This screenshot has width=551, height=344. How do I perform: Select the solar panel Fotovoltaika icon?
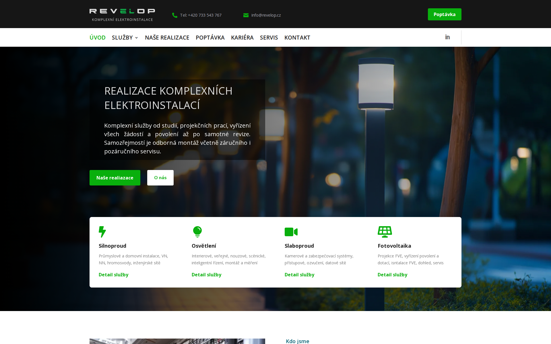pos(385,232)
